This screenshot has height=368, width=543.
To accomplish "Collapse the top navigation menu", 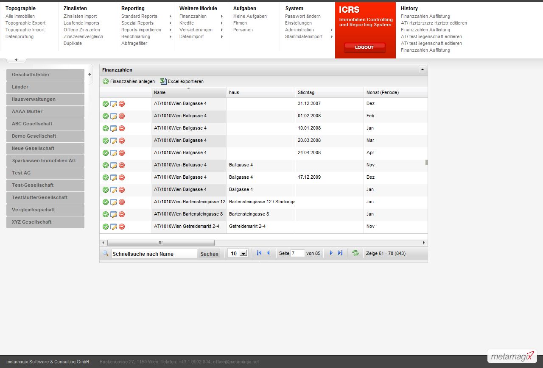I will tap(16, 60).
